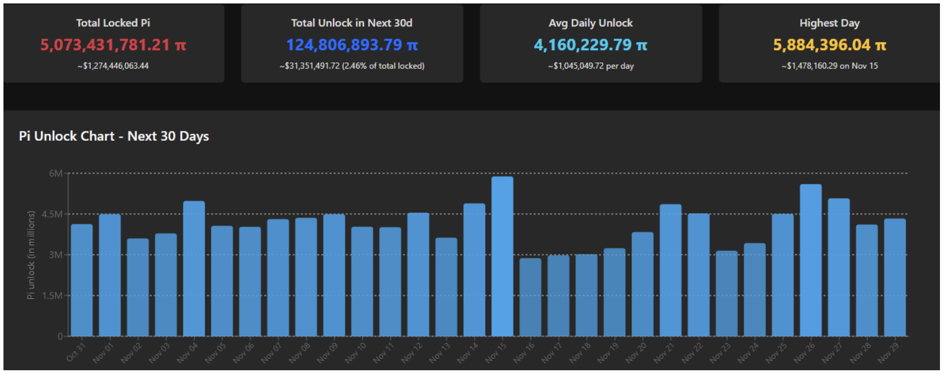The width and height of the screenshot is (944, 376).
Task: Click the Nov 19 bar
Action: pos(615,292)
